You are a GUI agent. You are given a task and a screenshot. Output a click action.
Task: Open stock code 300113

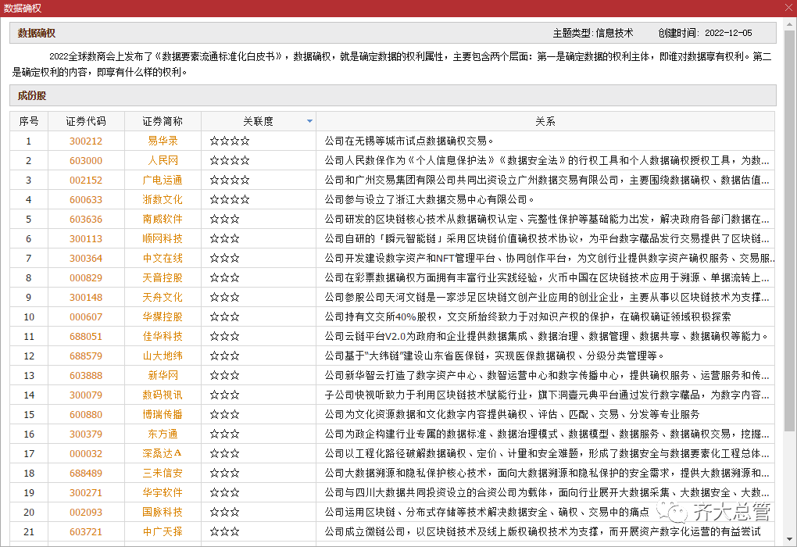coord(86,238)
